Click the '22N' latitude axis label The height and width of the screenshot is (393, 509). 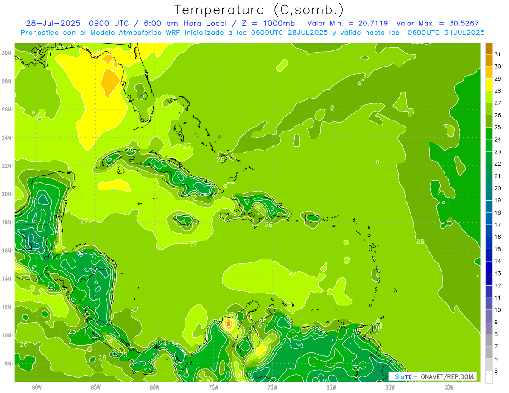point(7,166)
